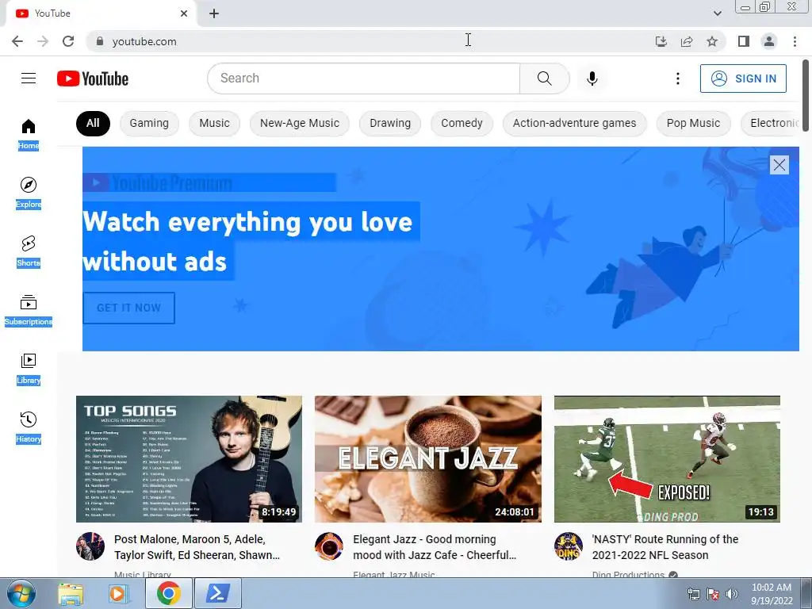Open Library in sidebar

point(29,369)
